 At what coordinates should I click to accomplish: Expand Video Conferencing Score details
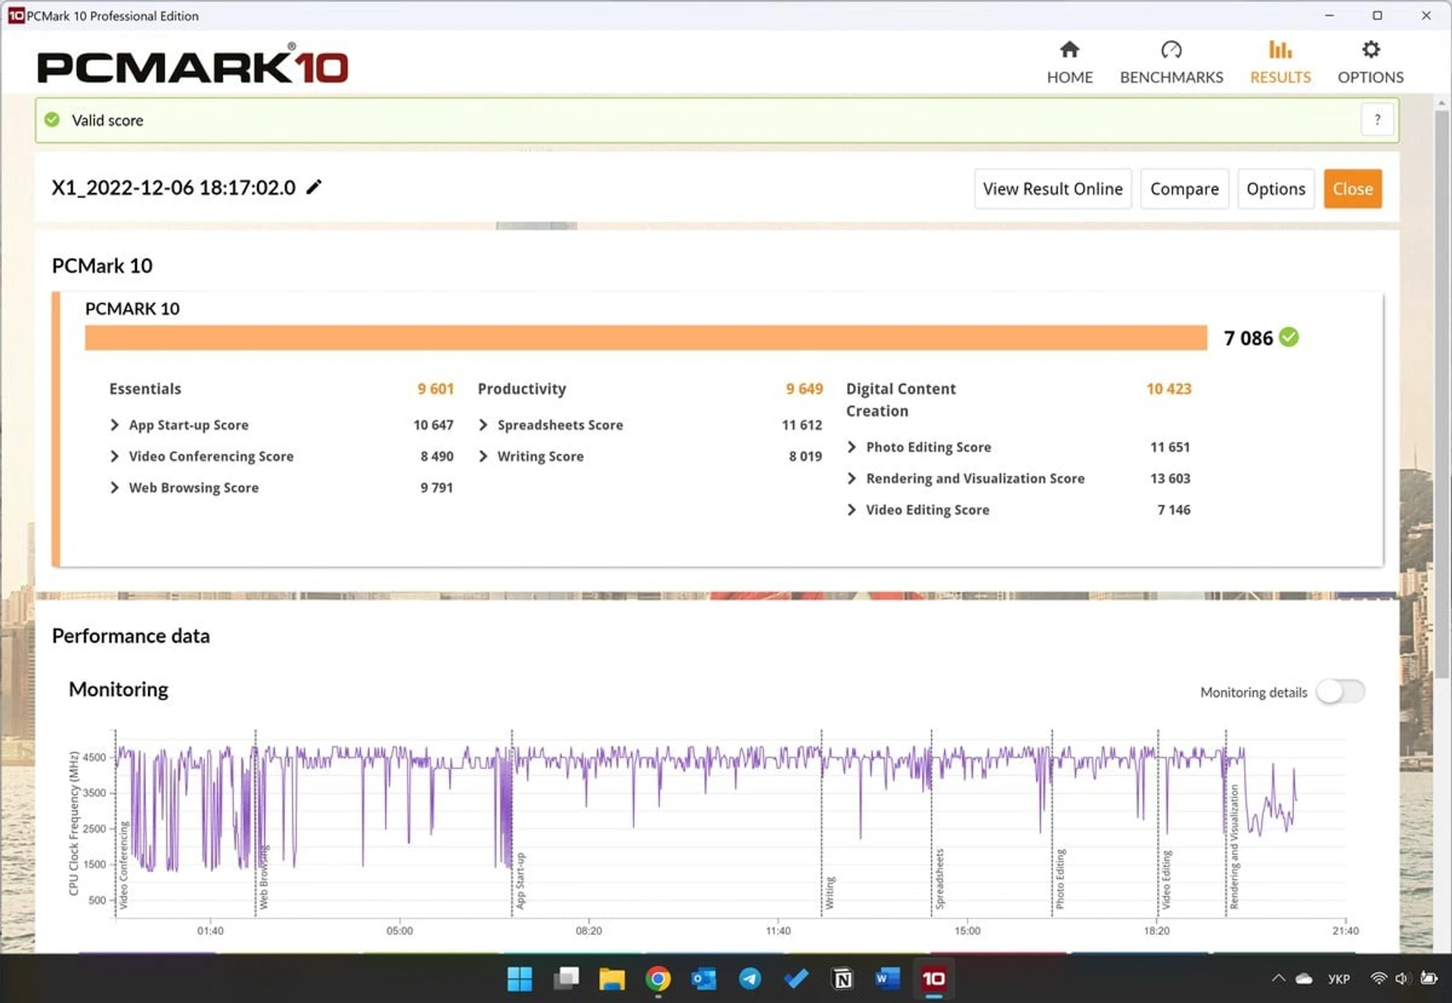[x=114, y=456]
